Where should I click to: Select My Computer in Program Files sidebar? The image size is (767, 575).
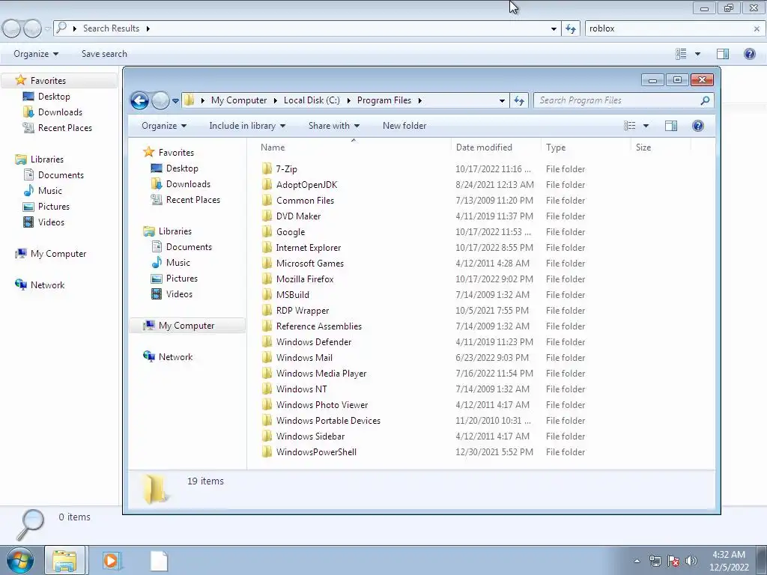[187, 326]
